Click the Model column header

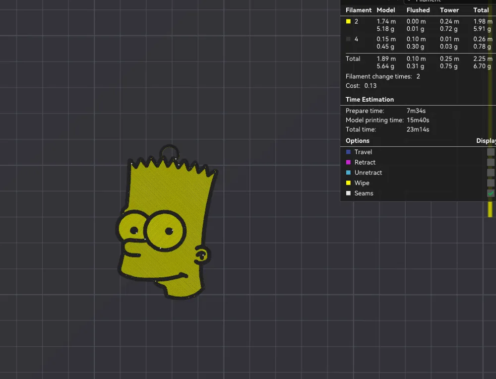385,10
